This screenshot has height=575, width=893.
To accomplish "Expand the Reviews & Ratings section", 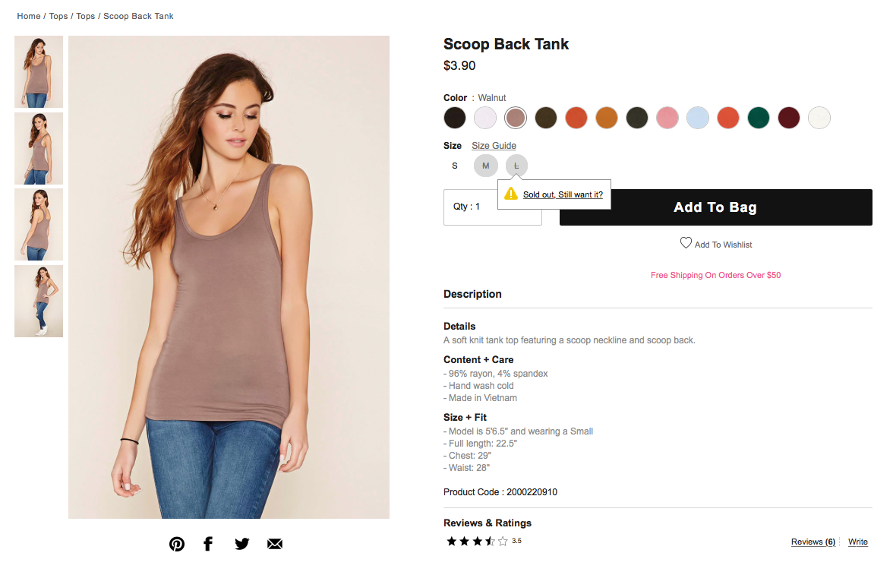I will (488, 523).
